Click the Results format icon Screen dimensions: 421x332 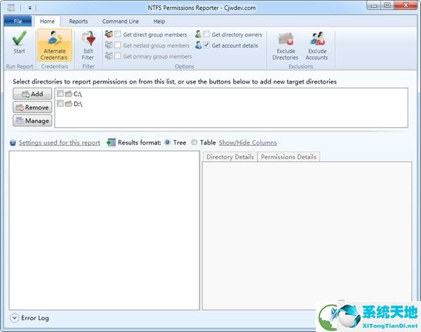click(x=111, y=142)
